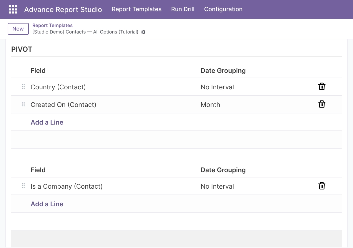
Task: Click the Advance Report Studio title
Action: 63,9
